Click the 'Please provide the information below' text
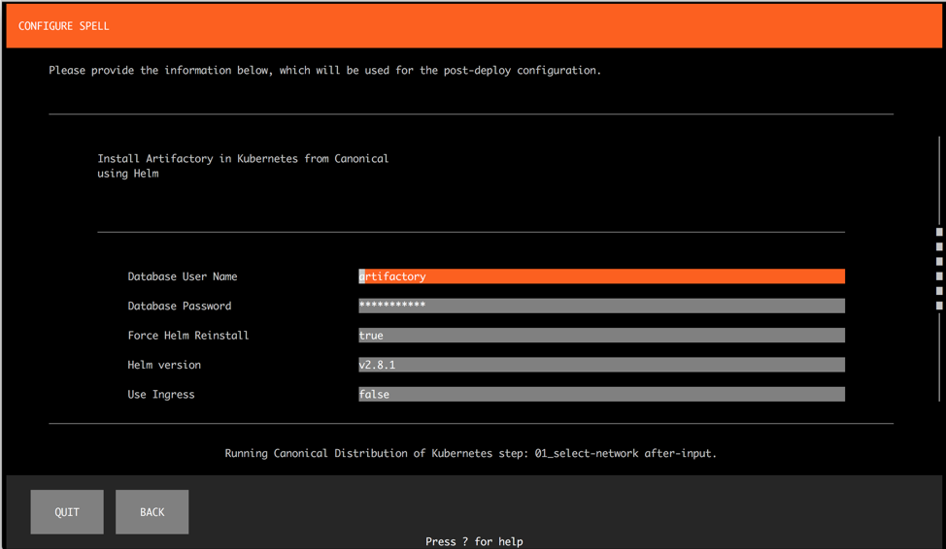946x549 pixels. click(325, 71)
